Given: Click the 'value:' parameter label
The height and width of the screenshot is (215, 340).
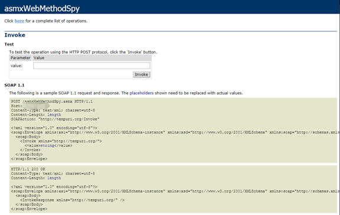Looking at the screenshot, I should pyautogui.click(x=17, y=66).
